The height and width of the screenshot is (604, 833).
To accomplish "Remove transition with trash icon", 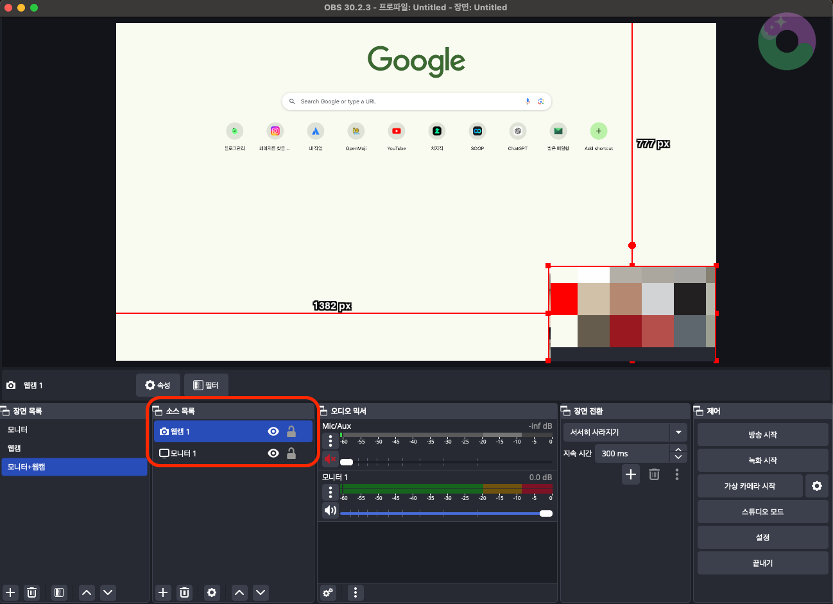I will (654, 474).
